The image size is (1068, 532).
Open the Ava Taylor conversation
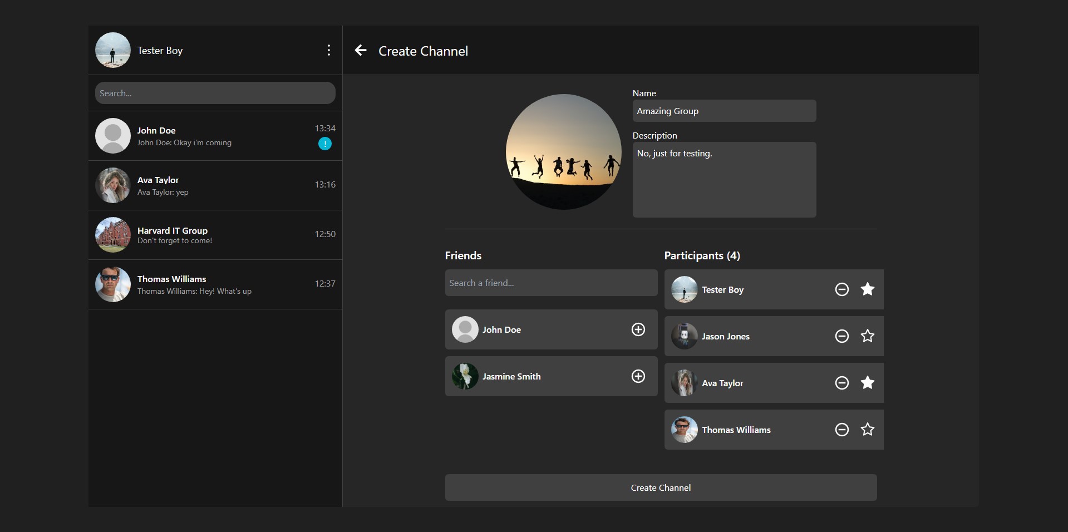(x=215, y=185)
